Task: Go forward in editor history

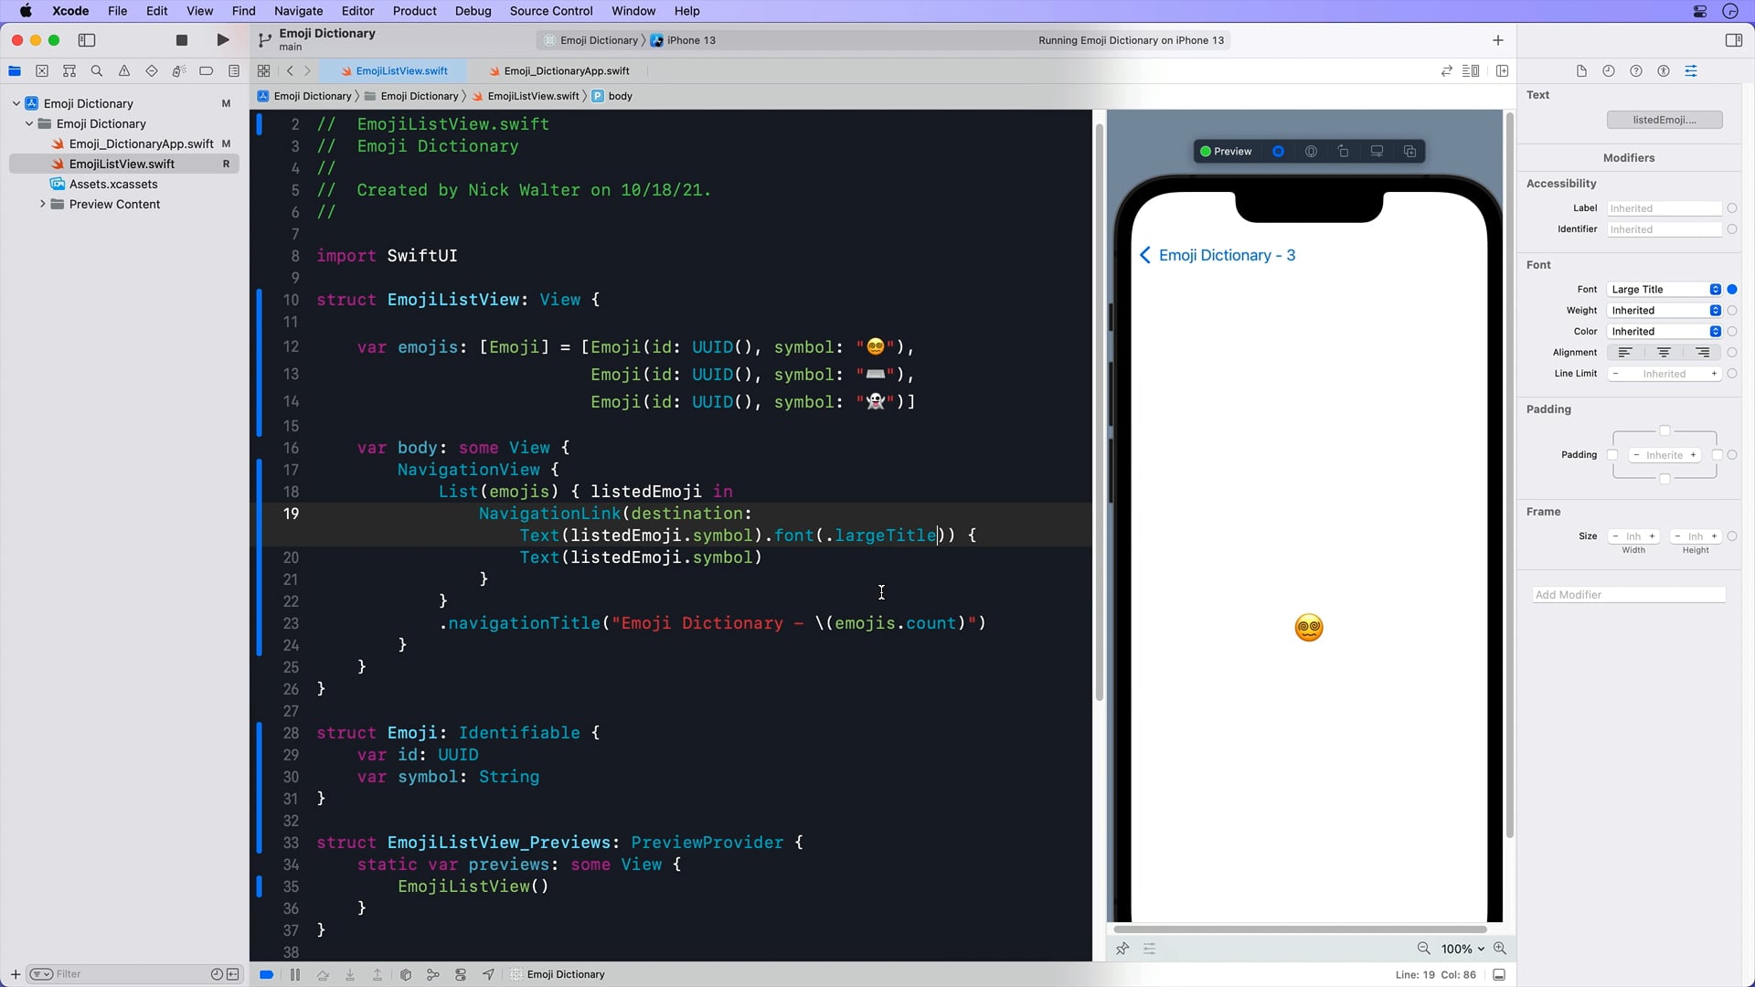Action: click(x=307, y=71)
